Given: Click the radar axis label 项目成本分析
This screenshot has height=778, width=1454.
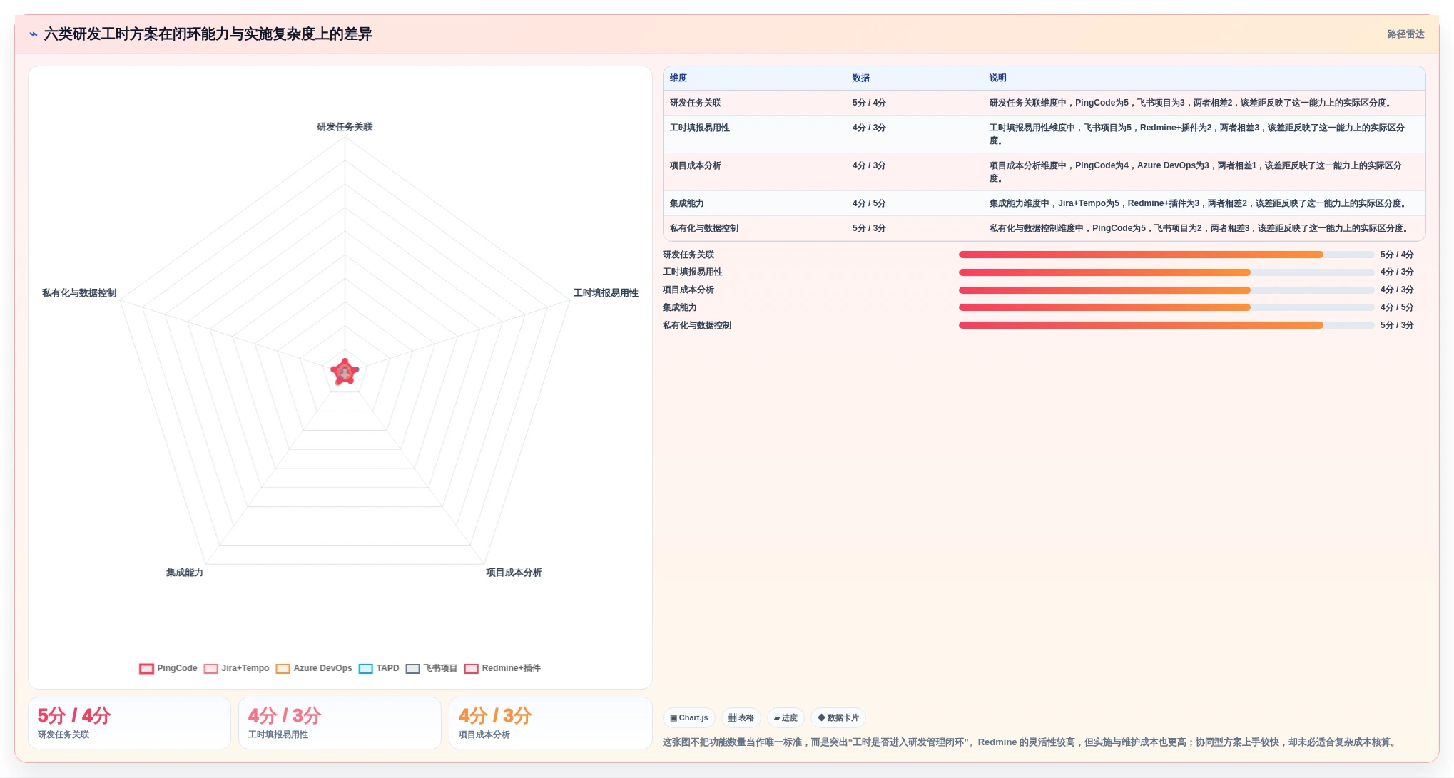Looking at the screenshot, I should (514, 573).
